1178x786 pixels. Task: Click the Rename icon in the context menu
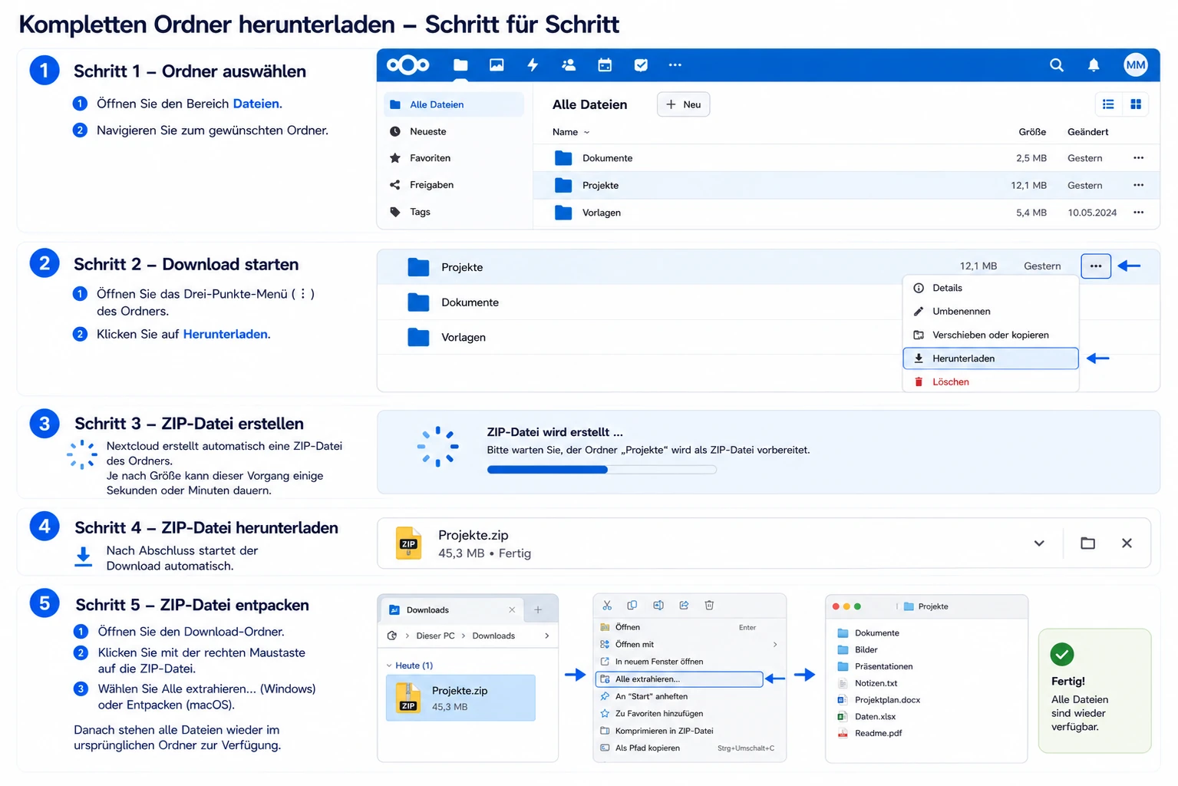pos(658,606)
